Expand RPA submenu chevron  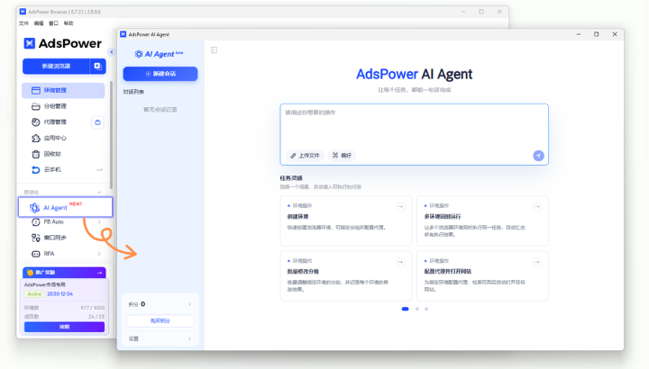point(99,254)
